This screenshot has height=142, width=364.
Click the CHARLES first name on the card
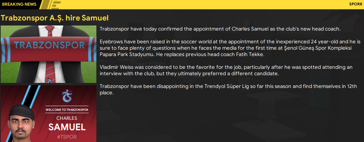coord(67,118)
